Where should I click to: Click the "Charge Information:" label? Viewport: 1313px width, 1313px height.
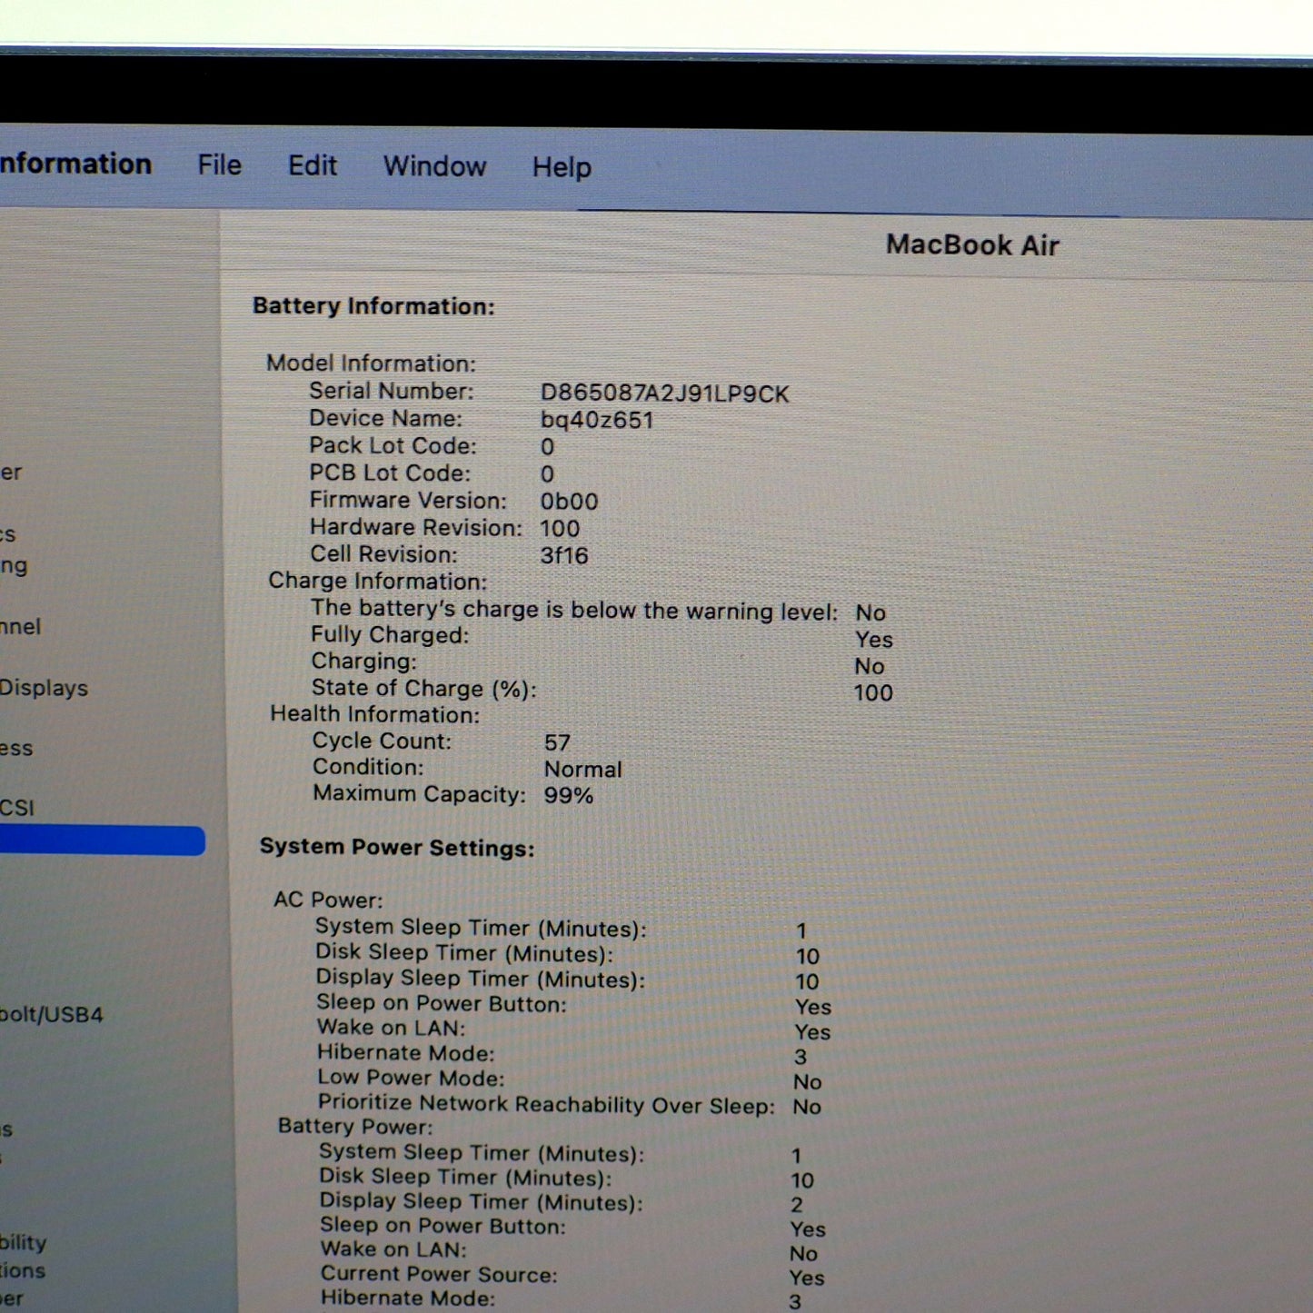(x=377, y=582)
